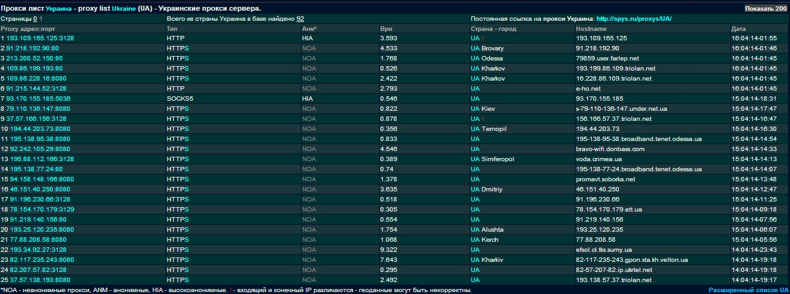The image size is (790, 294).
Task: Click the UA link beside Ternopil
Action: coord(475,129)
